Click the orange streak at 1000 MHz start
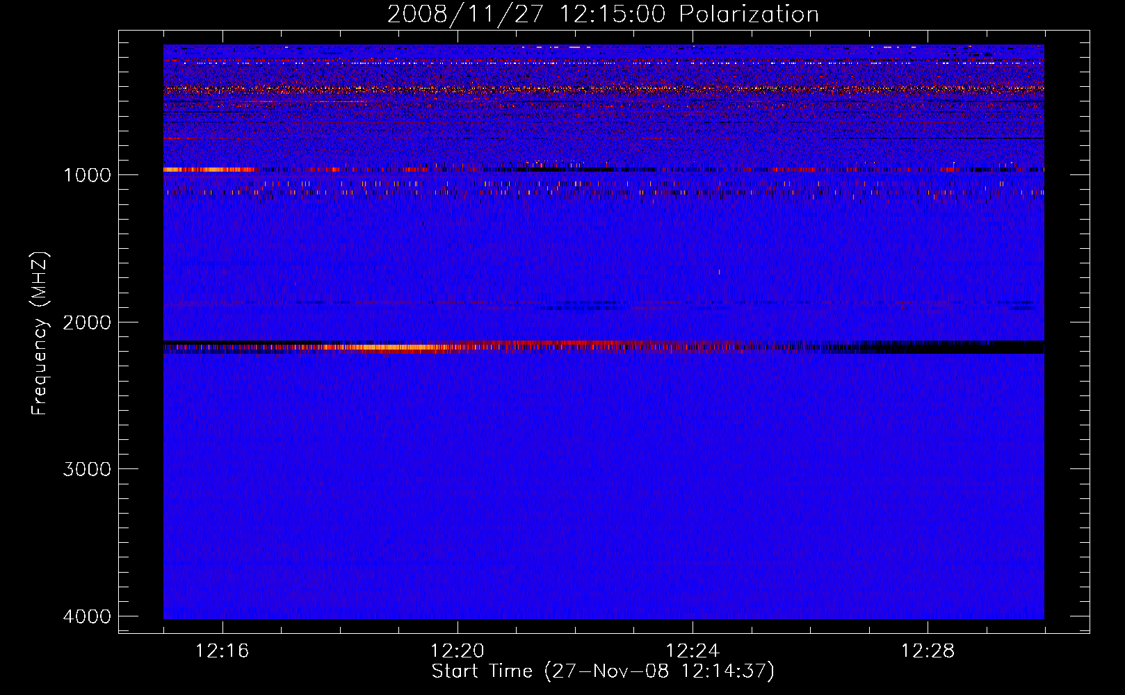Viewport: 1125px width, 695px height. [x=209, y=170]
